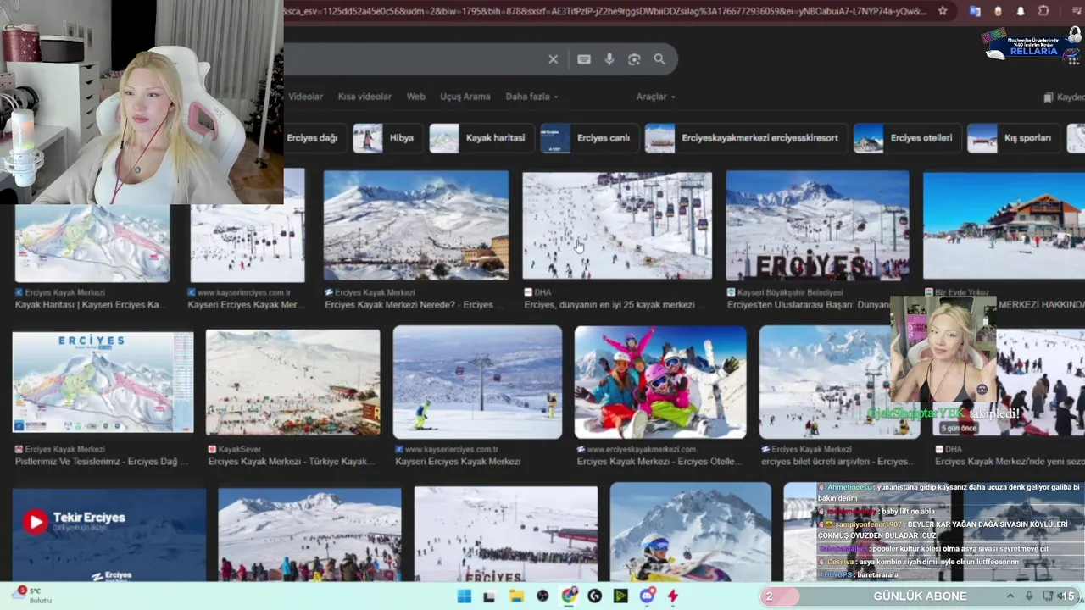
Task: Click the red YouTube play icon on Tekir Erciyes
Action: 35,521
